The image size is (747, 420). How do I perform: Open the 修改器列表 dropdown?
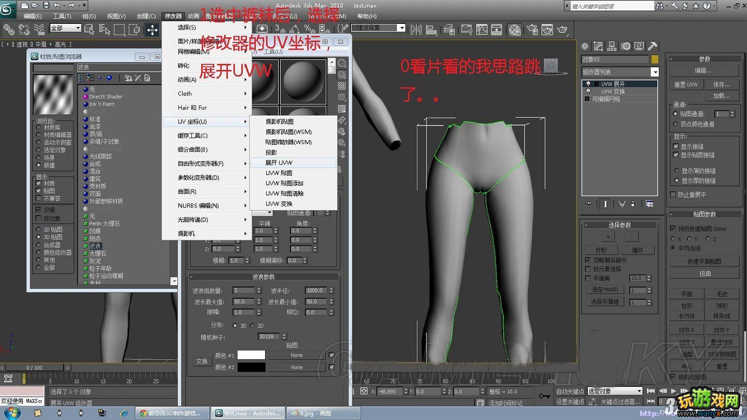[x=620, y=72]
